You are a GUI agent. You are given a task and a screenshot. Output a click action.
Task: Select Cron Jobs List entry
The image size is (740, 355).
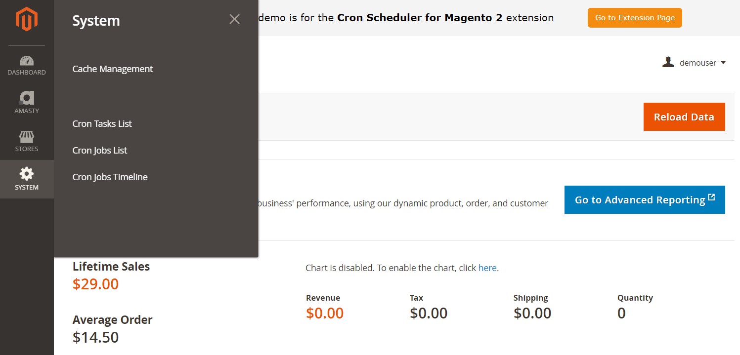tap(100, 151)
